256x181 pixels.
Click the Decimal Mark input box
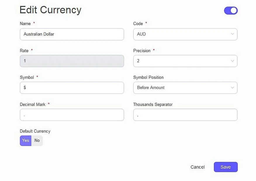[x=72, y=115]
